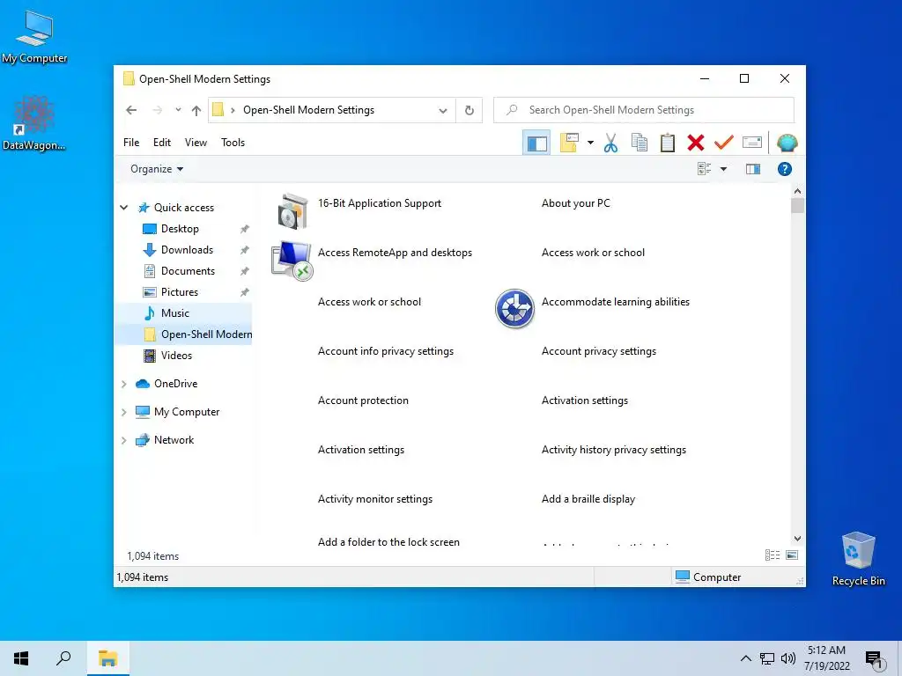
Task: Toggle the preview pane icon
Action: (x=753, y=169)
